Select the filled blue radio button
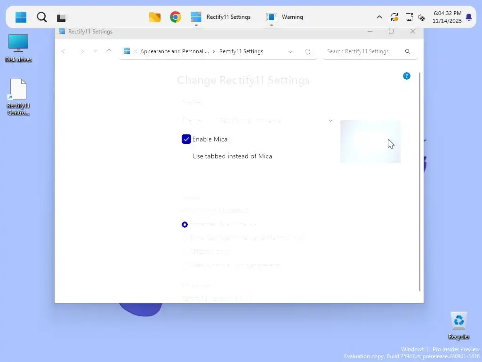The height and width of the screenshot is (362, 482). point(185,224)
